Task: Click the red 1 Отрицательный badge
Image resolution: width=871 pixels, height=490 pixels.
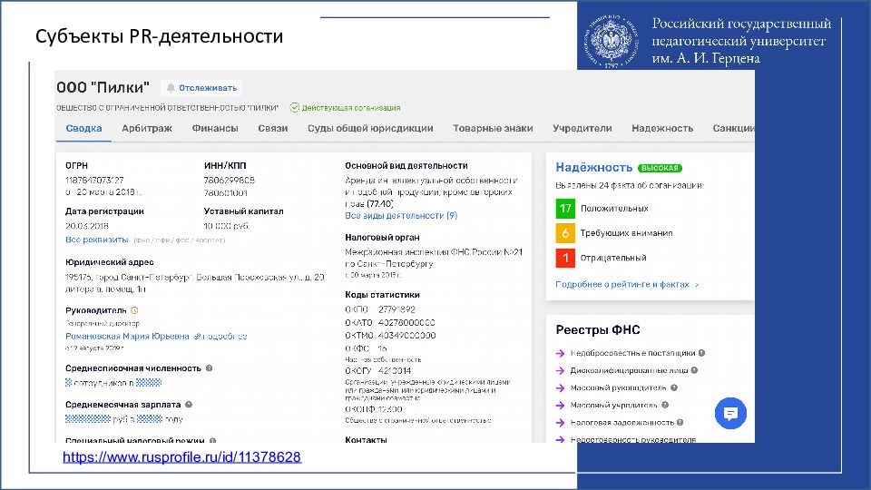Action: tap(565, 258)
